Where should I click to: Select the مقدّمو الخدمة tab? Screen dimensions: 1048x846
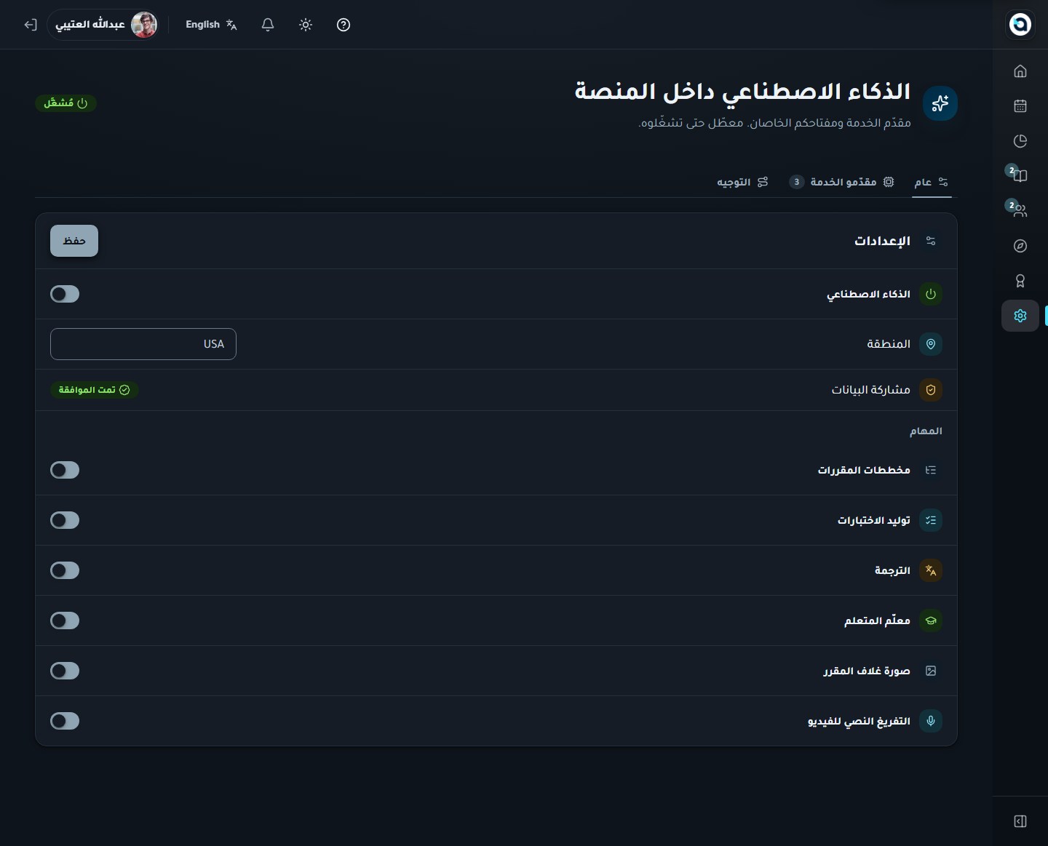[x=842, y=182]
